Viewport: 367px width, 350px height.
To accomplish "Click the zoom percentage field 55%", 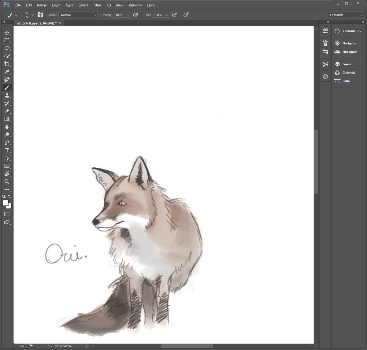I will coord(20,346).
